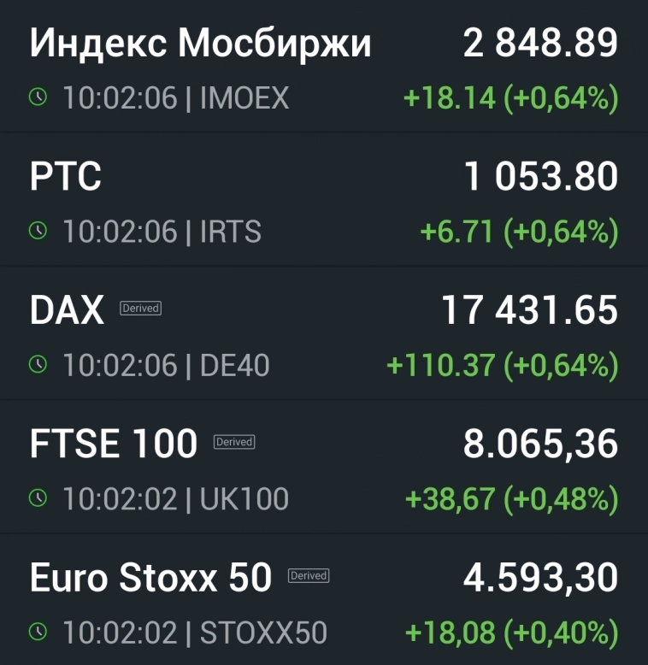Click the clock icon in the IRTS row
Screen dimensions: 648x665
[38, 231]
